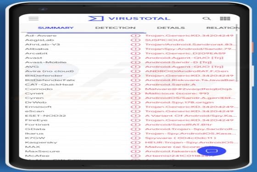
Task: Open the Details tab
Action: click(171, 28)
